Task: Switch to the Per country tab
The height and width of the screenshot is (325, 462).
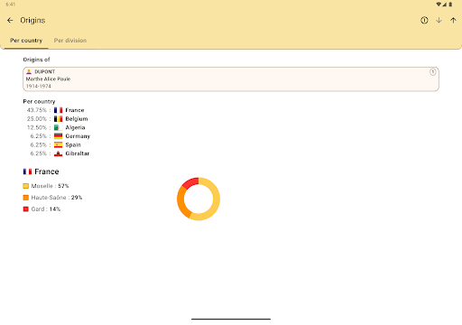Action: (x=26, y=41)
